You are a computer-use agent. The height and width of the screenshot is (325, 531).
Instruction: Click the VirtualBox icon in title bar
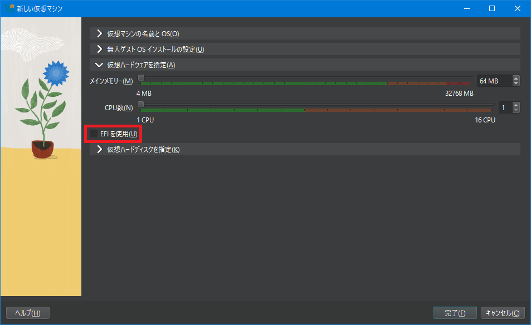tap(9, 8)
